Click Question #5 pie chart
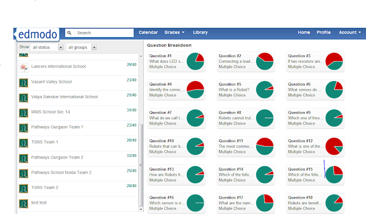Image resolution: width=366 pixels, height=214 pixels. pos(265,90)
